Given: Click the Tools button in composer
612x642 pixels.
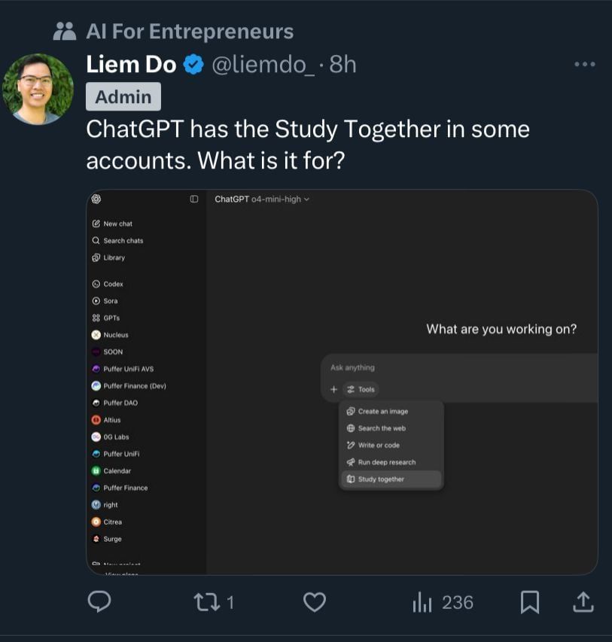Looking at the screenshot, I should (x=361, y=389).
